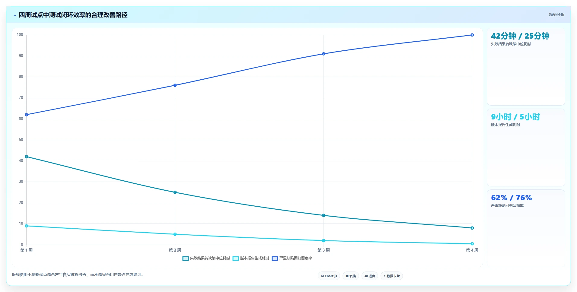Click the 20 y-axis label
Viewport: 577px width, 292px height.
coord(21,203)
